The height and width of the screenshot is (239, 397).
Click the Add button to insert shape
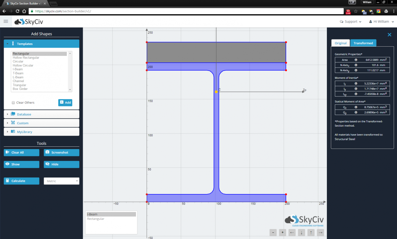click(x=65, y=102)
